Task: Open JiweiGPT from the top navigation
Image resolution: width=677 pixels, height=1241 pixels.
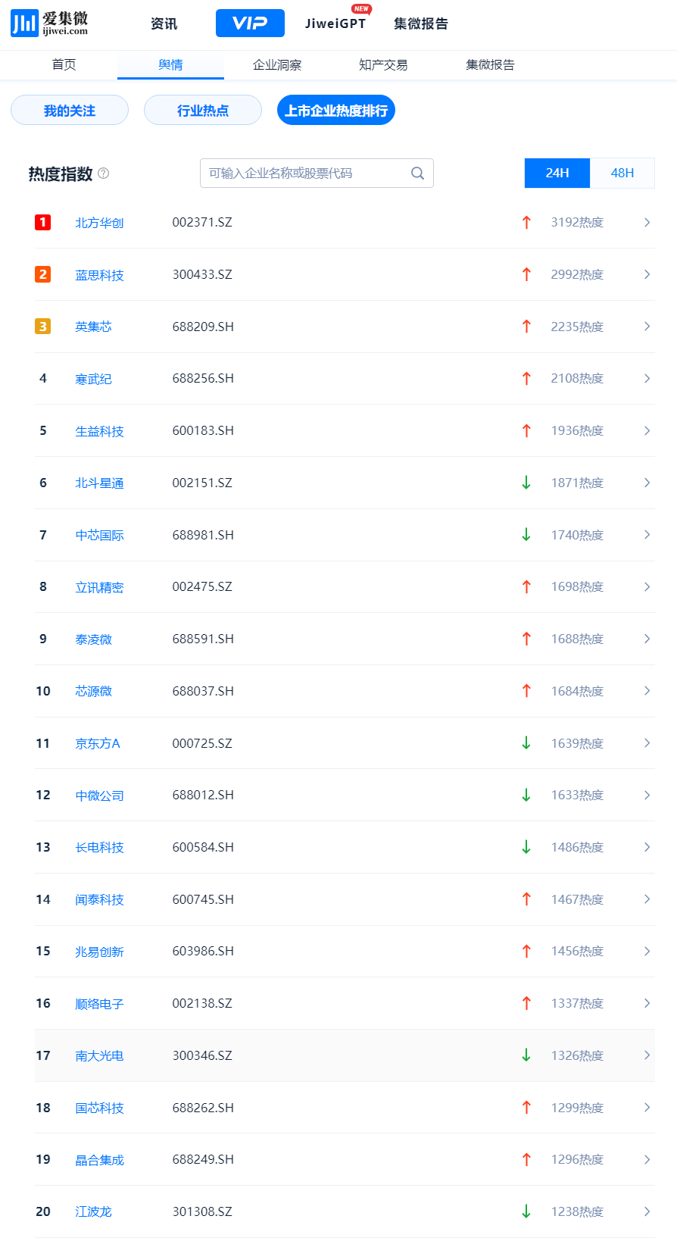Action: point(335,23)
